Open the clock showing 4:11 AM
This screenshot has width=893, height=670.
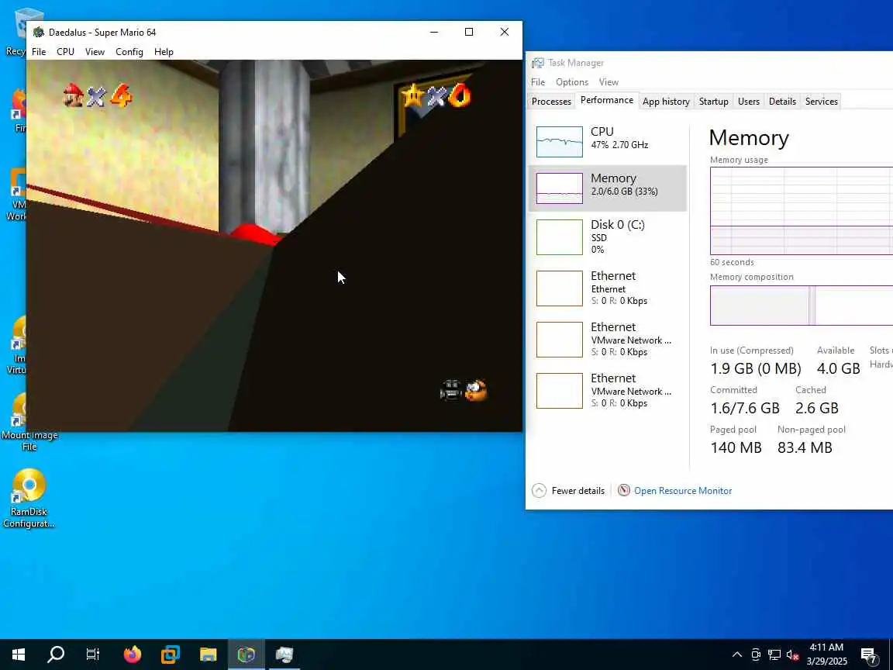tap(826, 654)
